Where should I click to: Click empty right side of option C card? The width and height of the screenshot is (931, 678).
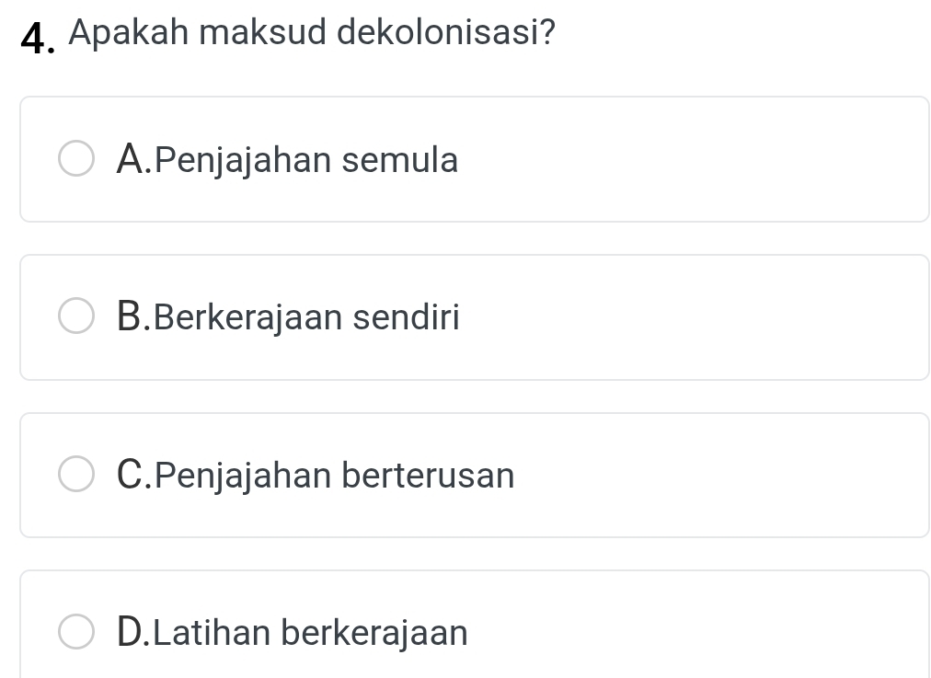(x=736, y=476)
